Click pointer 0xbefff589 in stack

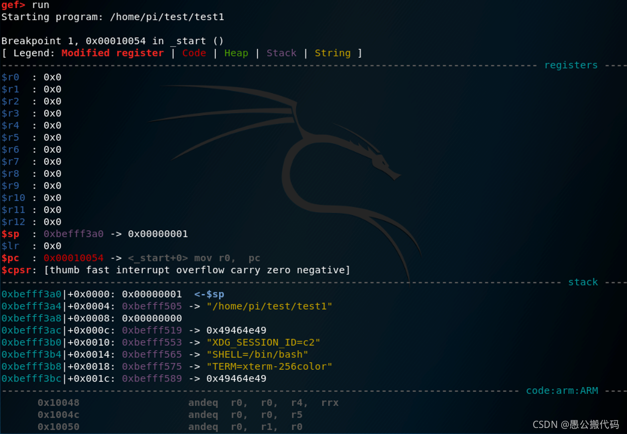point(152,379)
